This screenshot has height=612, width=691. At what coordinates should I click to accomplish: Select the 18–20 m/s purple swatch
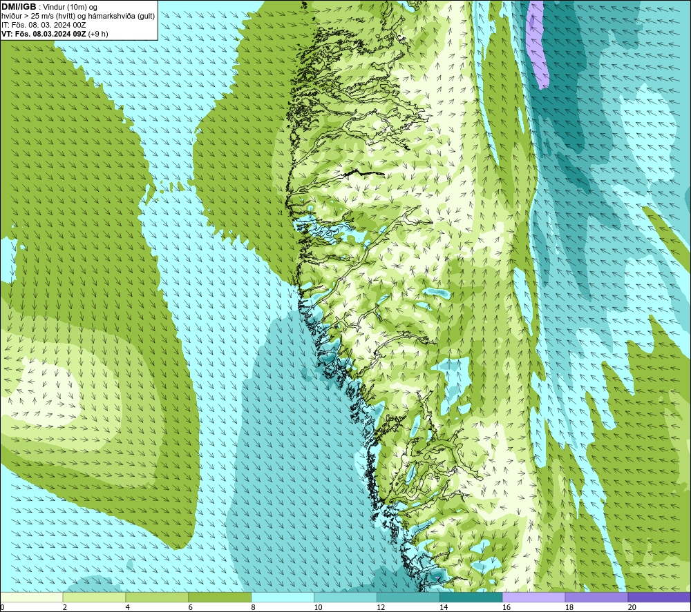point(596,597)
